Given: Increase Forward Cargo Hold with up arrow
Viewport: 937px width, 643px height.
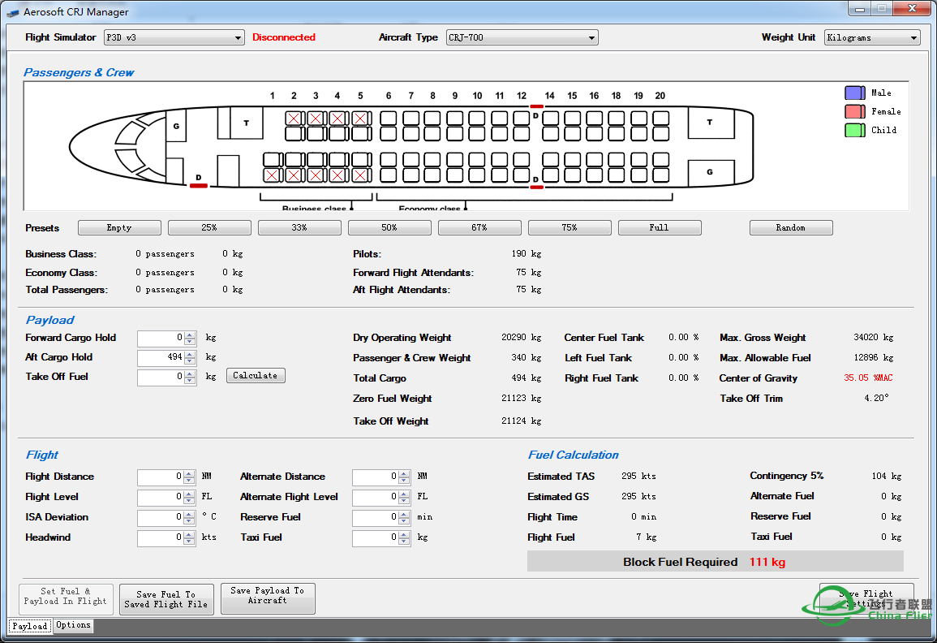Looking at the screenshot, I should pyautogui.click(x=190, y=335).
